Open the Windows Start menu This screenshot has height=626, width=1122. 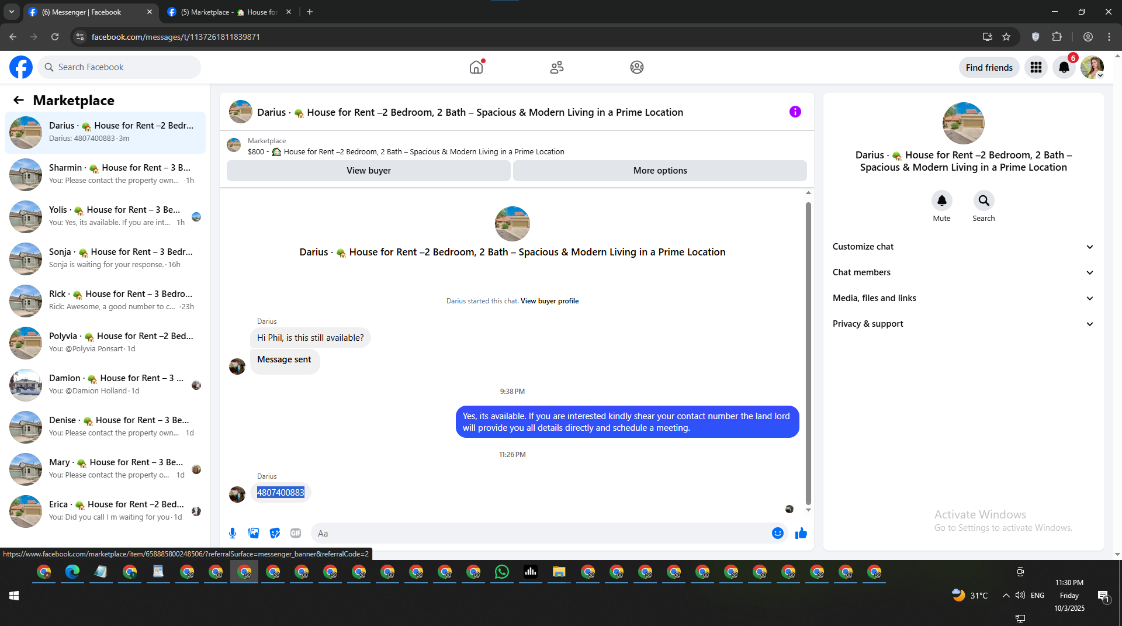pos(14,595)
